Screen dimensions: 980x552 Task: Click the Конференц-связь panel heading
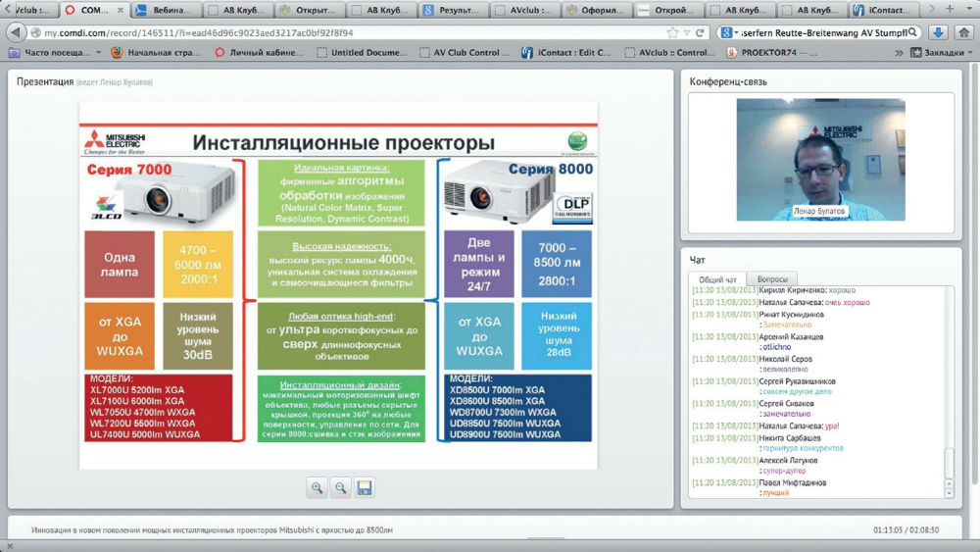(728, 81)
